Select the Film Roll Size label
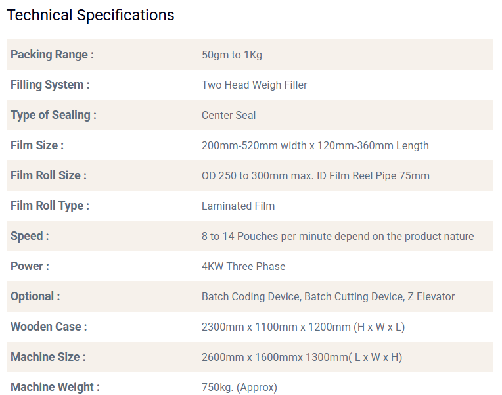The image size is (502, 395). point(48,175)
